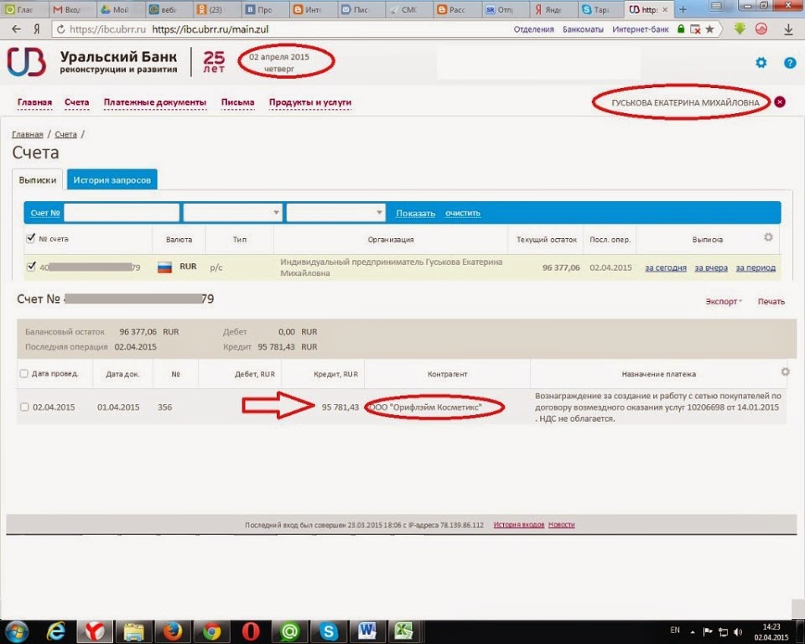Click the Счет № filter label link
Viewport: 805px width, 644px height.
point(45,213)
